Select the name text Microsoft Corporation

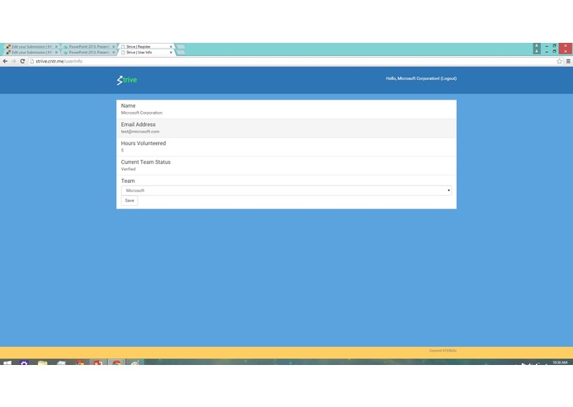[142, 113]
